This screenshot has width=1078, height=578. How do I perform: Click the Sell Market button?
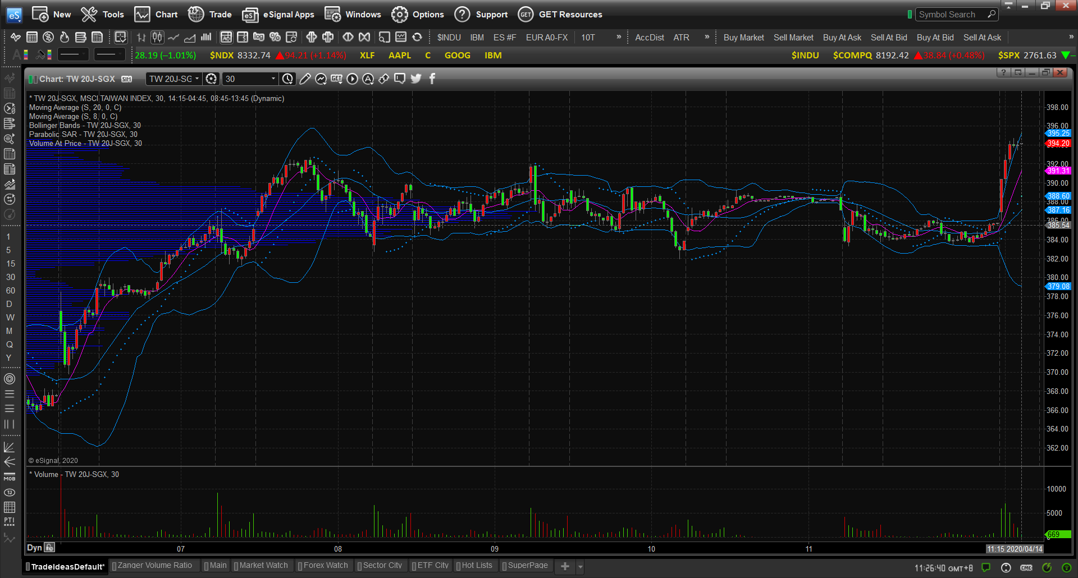tap(793, 38)
